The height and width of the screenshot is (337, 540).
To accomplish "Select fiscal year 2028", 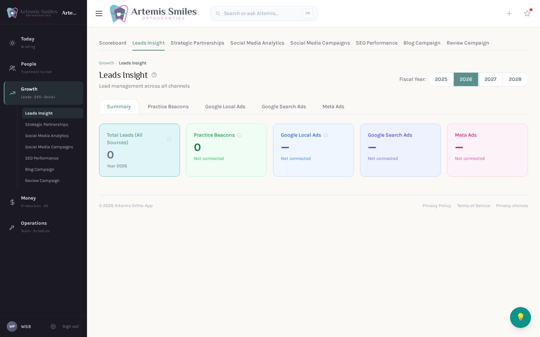I will [515, 79].
